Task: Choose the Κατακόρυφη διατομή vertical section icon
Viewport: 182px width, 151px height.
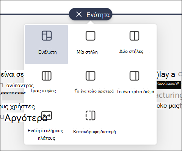Action: pos(91,116)
